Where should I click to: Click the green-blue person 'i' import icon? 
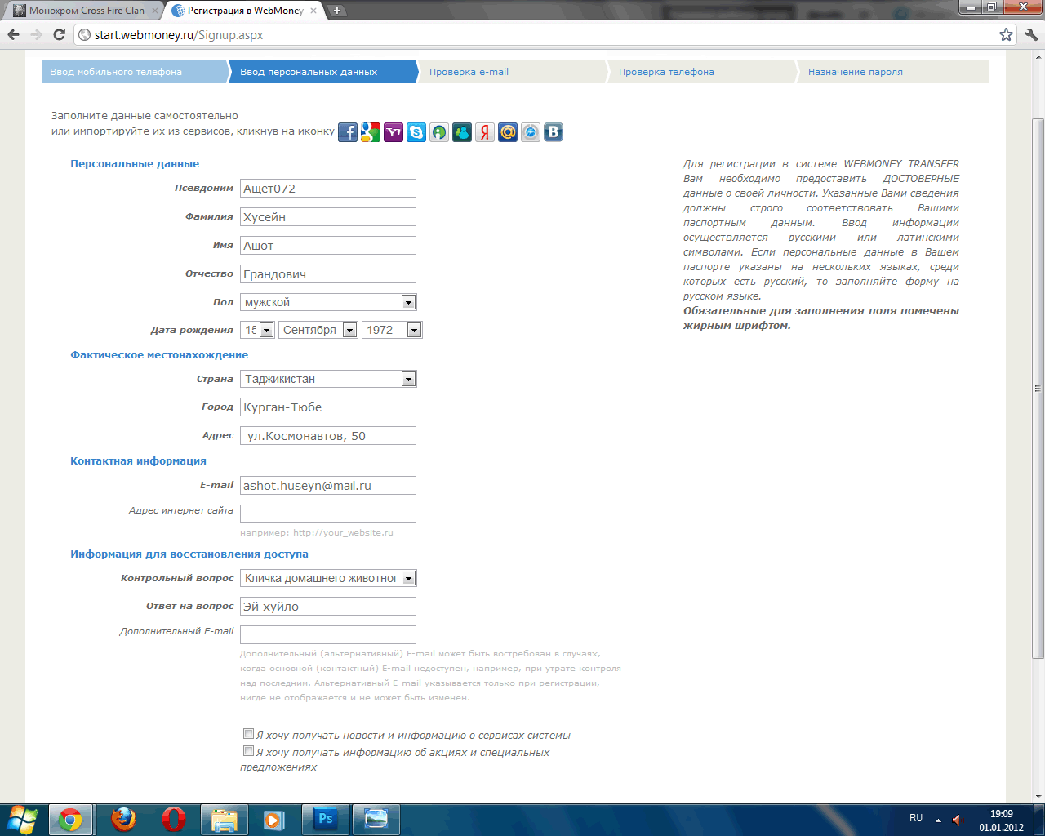tap(439, 132)
